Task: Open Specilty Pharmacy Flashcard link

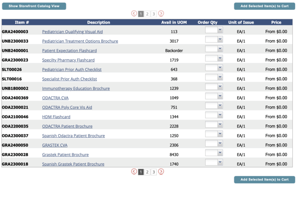Action: [x=68, y=60]
